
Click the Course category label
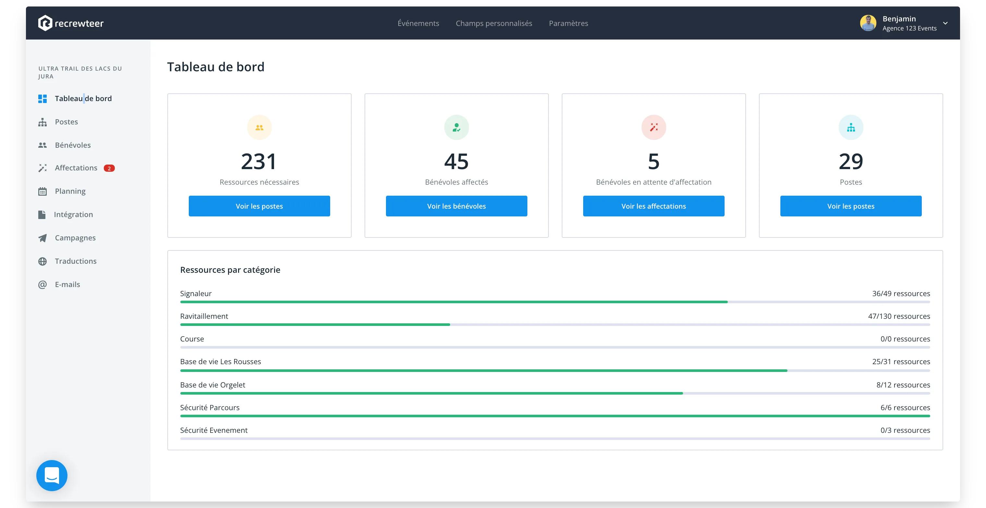[x=192, y=339]
